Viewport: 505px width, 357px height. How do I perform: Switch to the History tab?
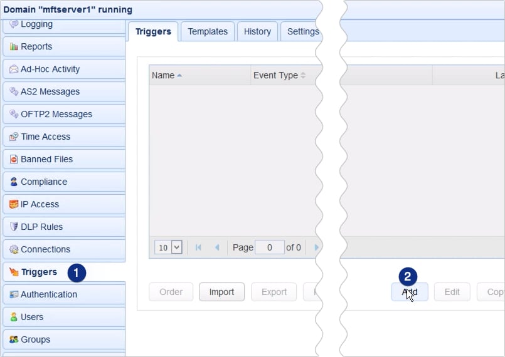pos(257,31)
